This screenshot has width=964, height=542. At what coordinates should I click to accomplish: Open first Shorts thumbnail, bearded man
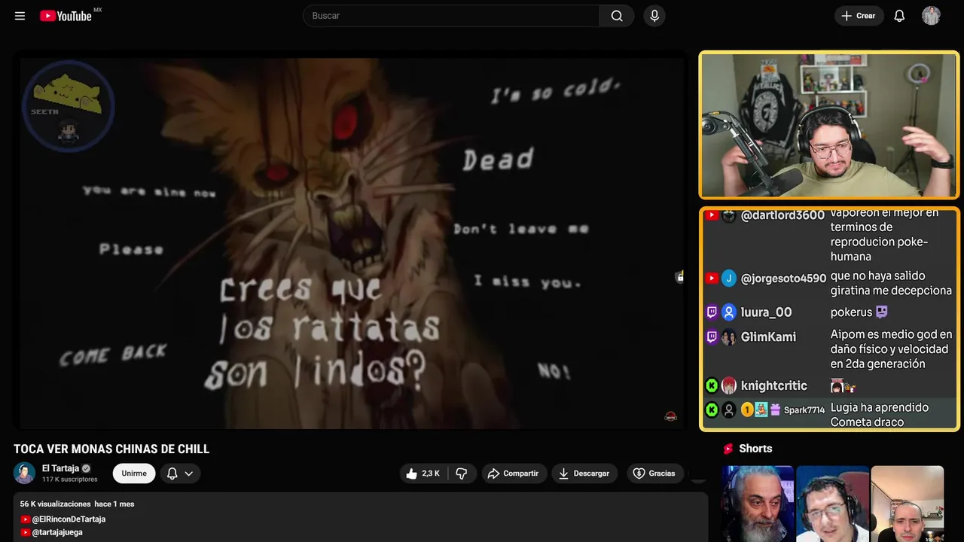(758, 504)
